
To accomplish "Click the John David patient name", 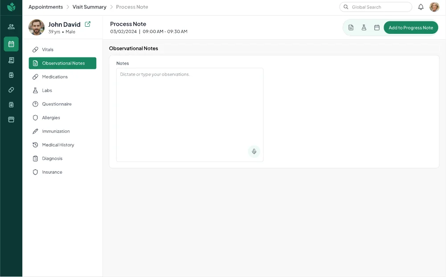I will pos(64,24).
